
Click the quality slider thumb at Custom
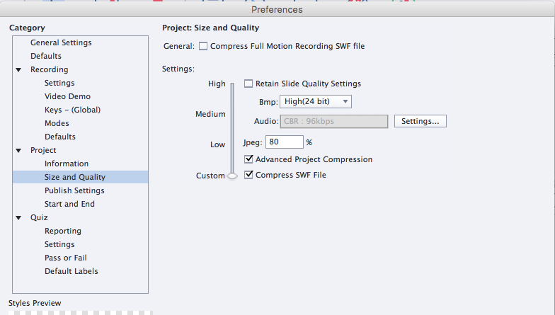click(232, 176)
